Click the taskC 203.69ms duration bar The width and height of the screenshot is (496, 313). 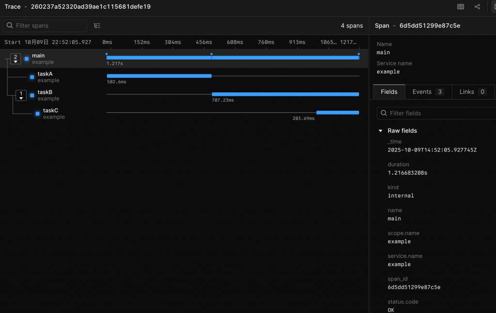tap(338, 112)
